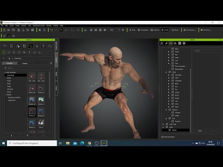This screenshot has width=223, height=167.
Task: Open Chrome from the taskbar
Action: pos(89,143)
